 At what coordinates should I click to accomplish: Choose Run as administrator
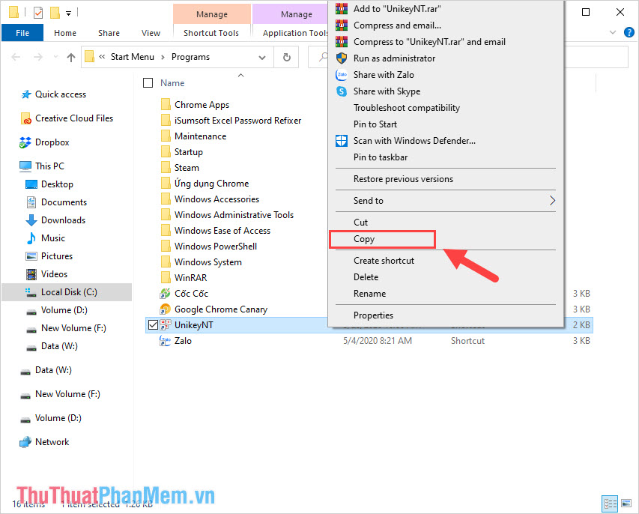[x=394, y=58]
